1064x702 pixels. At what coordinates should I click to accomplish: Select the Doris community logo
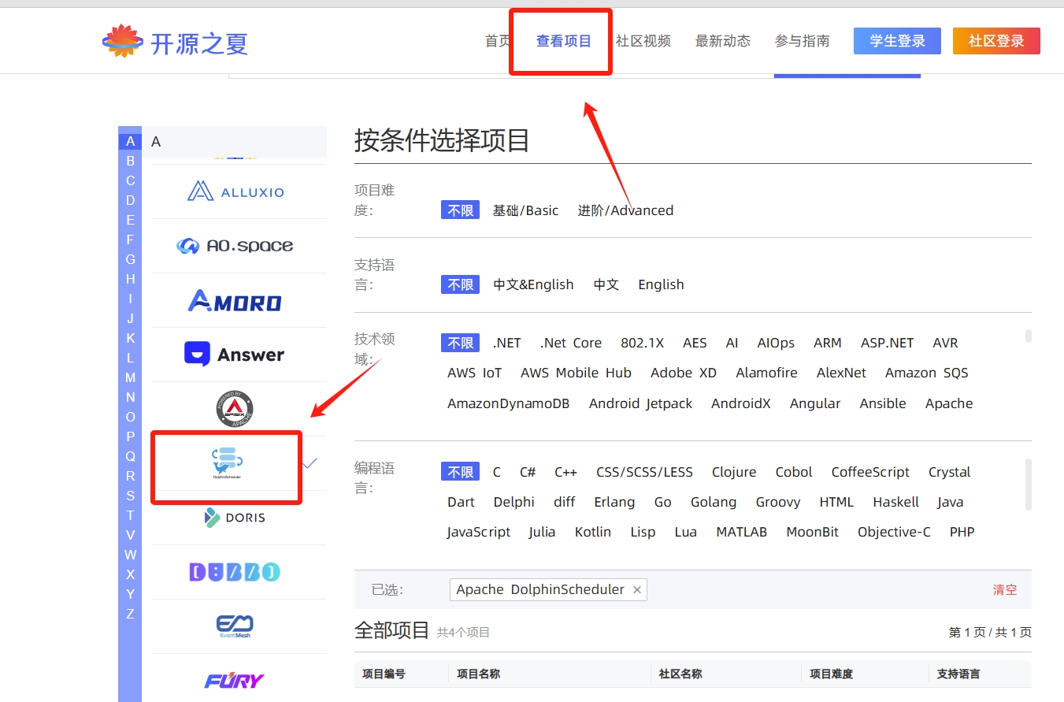pos(235,518)
